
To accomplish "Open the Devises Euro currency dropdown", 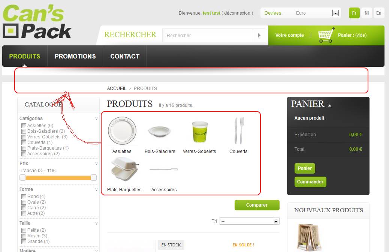I will (x=335, y=13).
